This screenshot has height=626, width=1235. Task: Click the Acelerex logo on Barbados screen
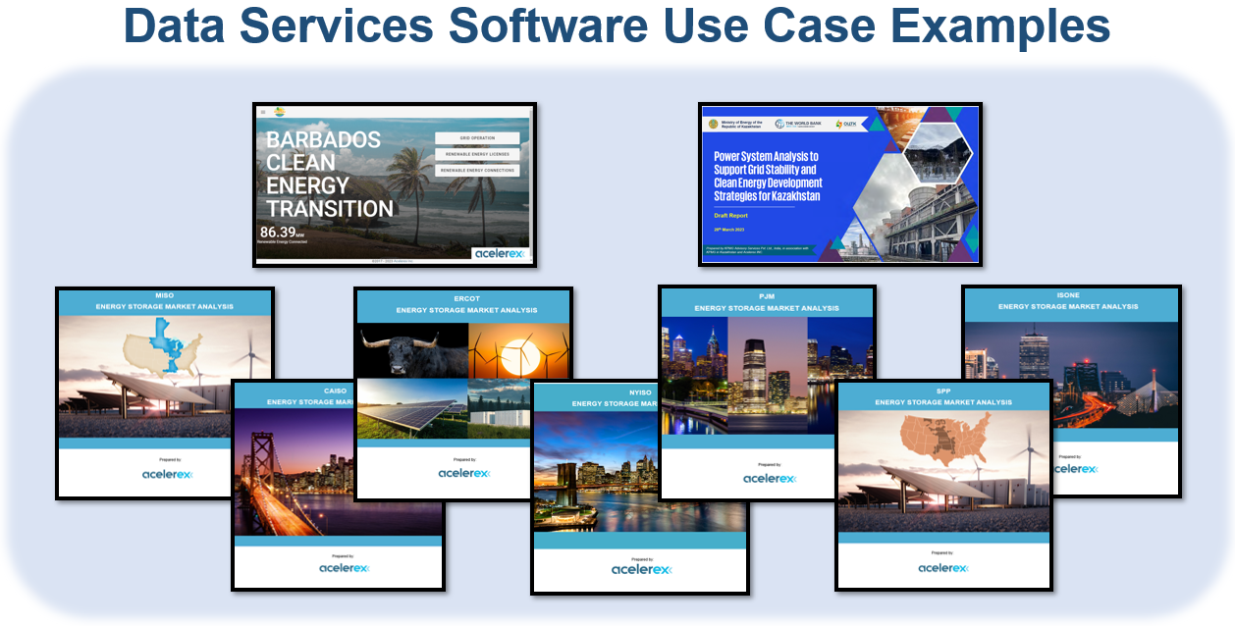pos(499,253)
